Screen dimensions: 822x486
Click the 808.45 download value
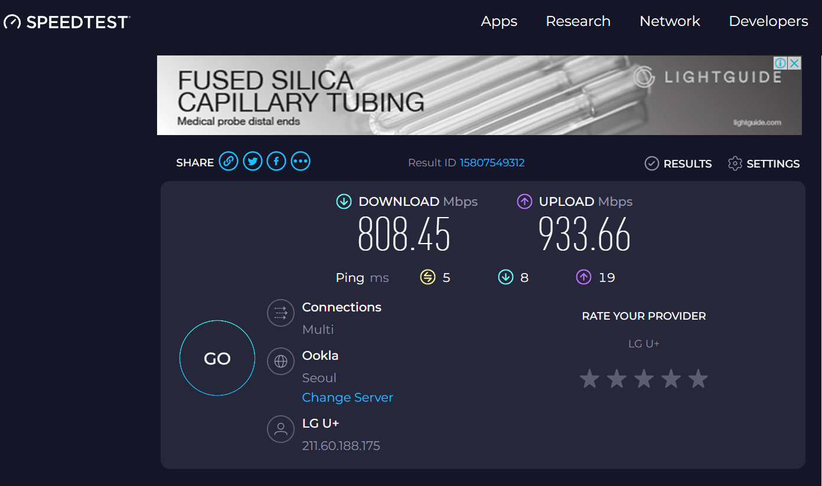[x=404, y=234]
